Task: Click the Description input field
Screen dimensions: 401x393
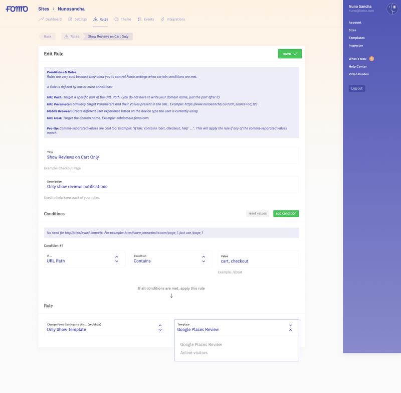Action: coord(171,184)
